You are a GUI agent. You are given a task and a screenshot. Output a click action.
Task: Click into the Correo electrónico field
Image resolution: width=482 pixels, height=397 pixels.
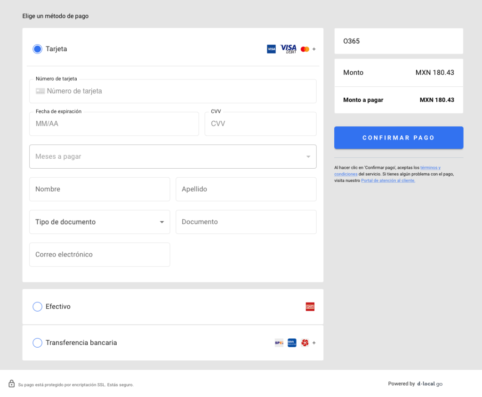pos(99,255)
